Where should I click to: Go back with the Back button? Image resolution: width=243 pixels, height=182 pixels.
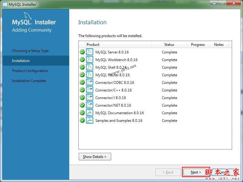tap(168, 172)
